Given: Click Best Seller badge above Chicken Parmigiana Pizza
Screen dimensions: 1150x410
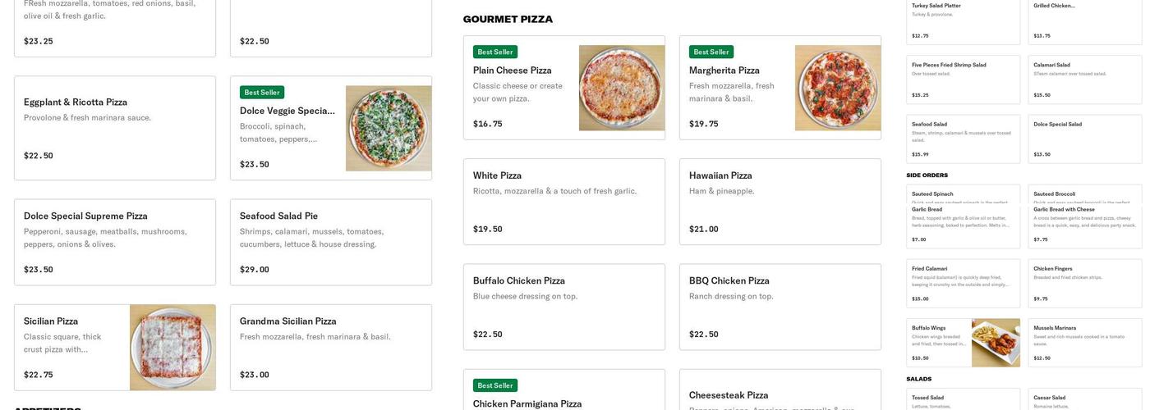Looking at the screenshot, I should [x=495, y=385].
